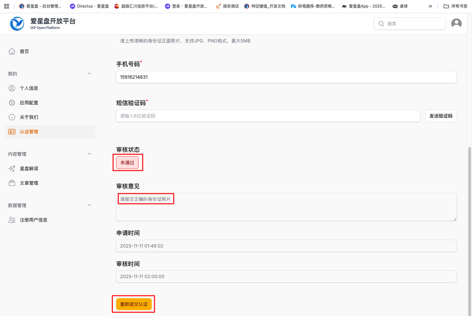Collapse the 数据管理 sidebar section
This screenshot has height=316, width=472.
[89, 205]
